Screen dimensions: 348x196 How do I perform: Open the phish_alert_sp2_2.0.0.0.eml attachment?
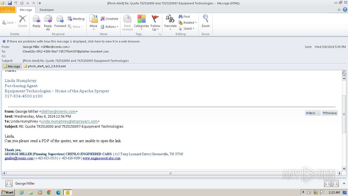[x=45, y=66]
